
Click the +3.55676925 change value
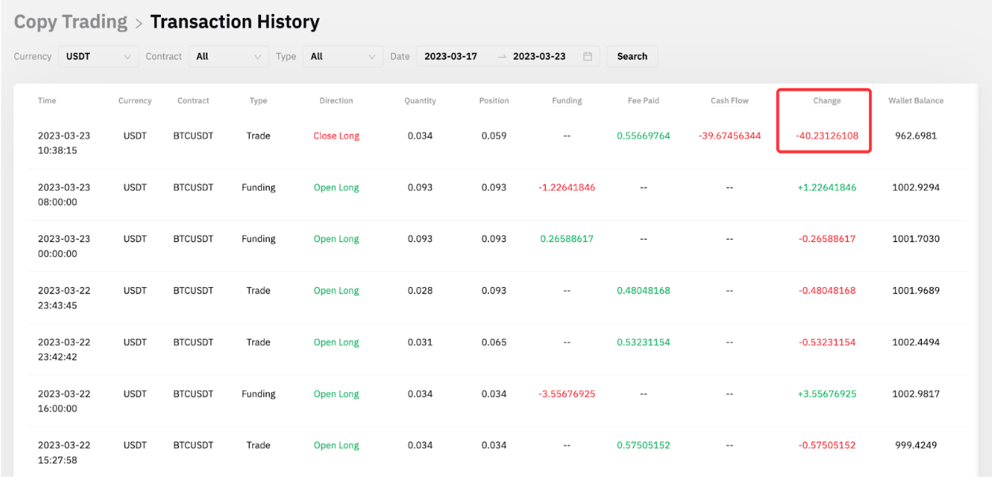[826, 394]
